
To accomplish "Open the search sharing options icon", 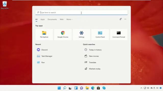I will pos(120,19).
